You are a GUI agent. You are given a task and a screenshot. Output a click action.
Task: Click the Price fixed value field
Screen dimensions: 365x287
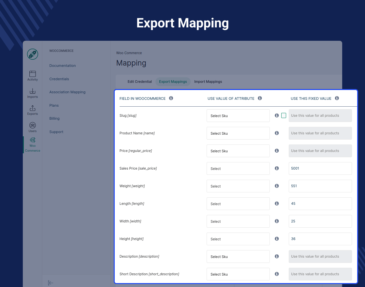point(320,151)
